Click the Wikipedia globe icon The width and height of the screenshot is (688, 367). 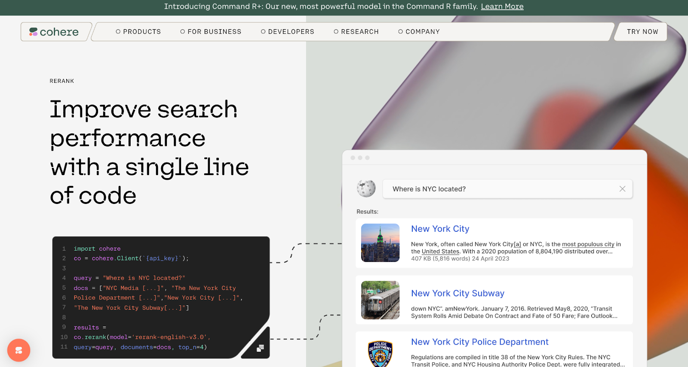366,188
